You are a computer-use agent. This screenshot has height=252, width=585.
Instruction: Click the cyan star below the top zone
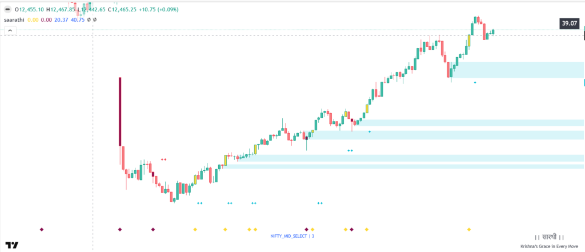475,83
